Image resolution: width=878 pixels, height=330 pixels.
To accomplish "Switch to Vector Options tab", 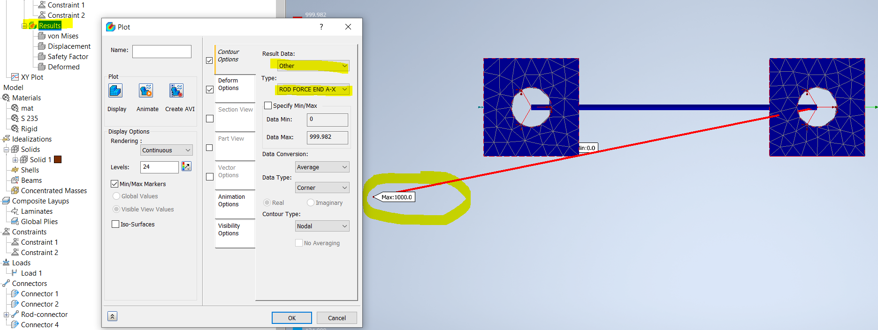I will (x=235, y=176).
